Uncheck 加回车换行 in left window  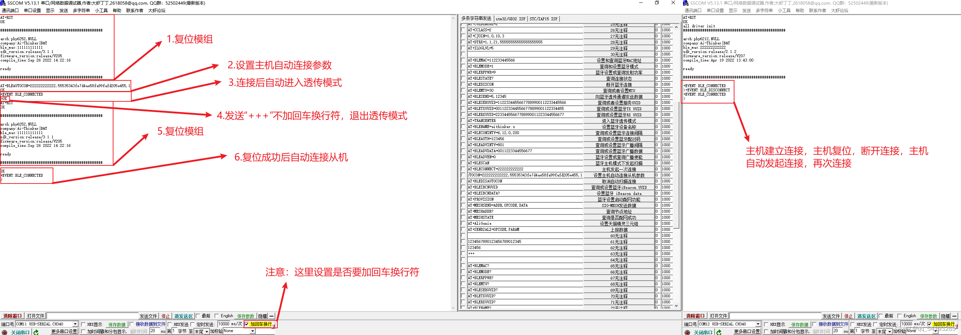(x=246, y=324)
